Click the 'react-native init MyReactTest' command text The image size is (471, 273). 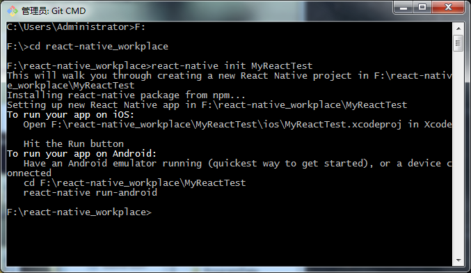tap(232, 66)
